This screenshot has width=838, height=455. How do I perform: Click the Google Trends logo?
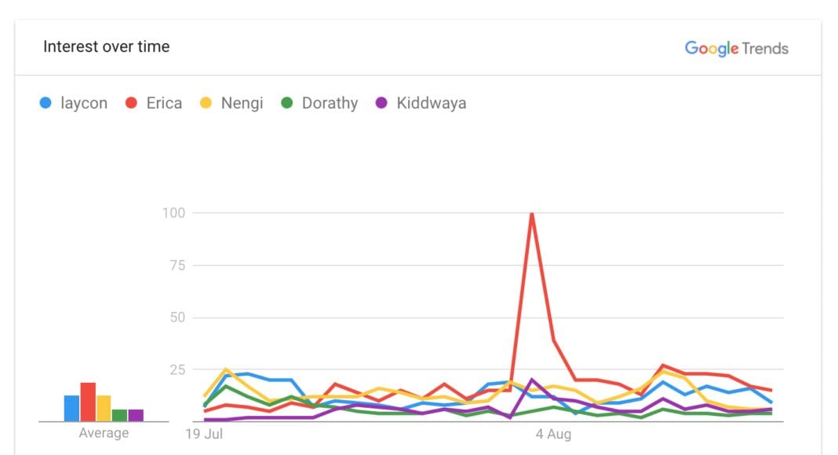pyautogui.click(x=736, y=49)
